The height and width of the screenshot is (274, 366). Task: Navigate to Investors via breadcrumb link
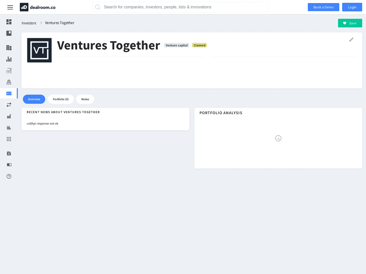(29, 23)
